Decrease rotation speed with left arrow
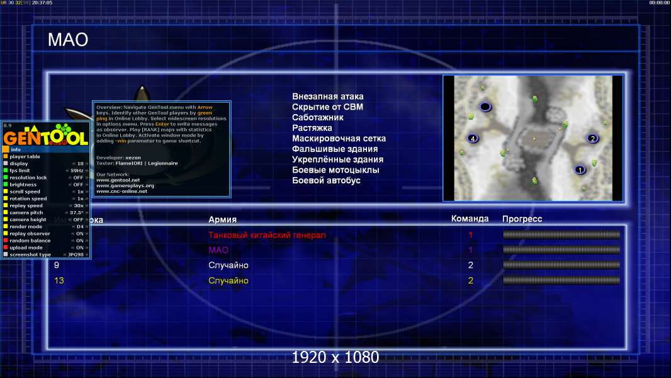 [74, 198]
